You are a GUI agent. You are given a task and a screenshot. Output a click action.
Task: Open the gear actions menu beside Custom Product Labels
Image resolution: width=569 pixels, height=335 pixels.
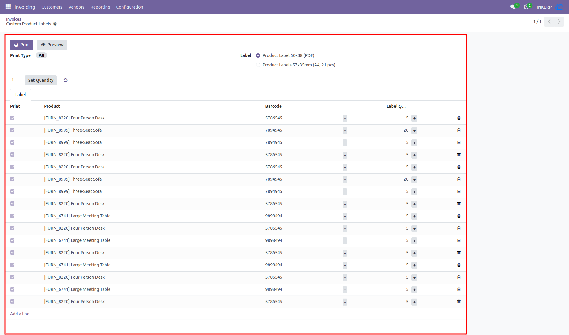click(x=55, y=24)
